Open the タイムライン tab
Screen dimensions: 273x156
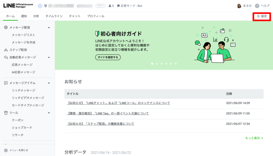click(x=54, y=16)
